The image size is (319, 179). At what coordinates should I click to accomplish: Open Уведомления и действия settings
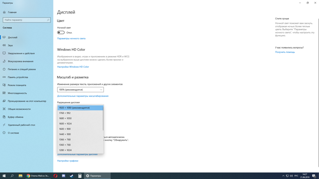click(x=21, y=53)
